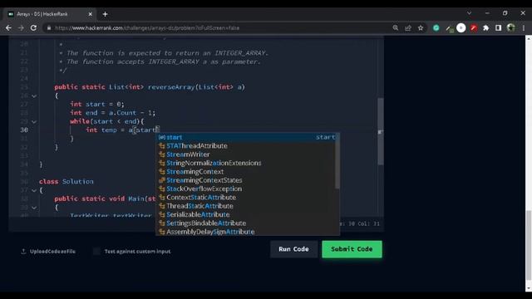Click the upload icon beside Upload Code as File

[23, 252]
